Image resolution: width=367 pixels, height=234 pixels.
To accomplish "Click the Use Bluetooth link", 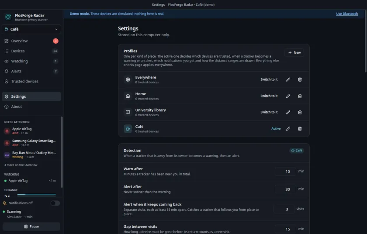I will point(347,14).
